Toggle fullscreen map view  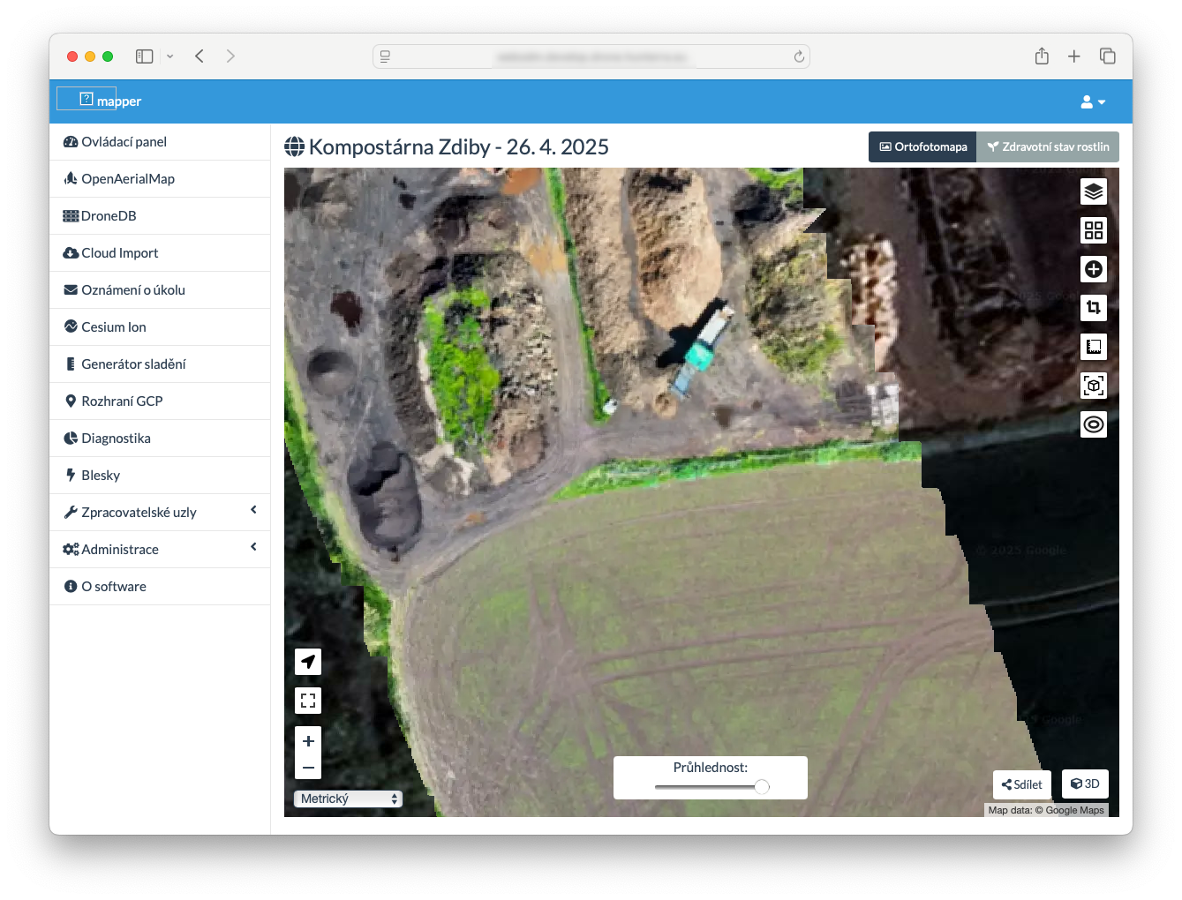pos(308,701)
